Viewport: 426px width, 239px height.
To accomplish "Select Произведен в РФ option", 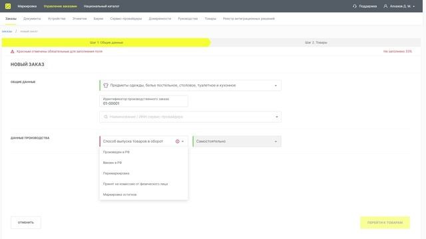I will 144,152.
